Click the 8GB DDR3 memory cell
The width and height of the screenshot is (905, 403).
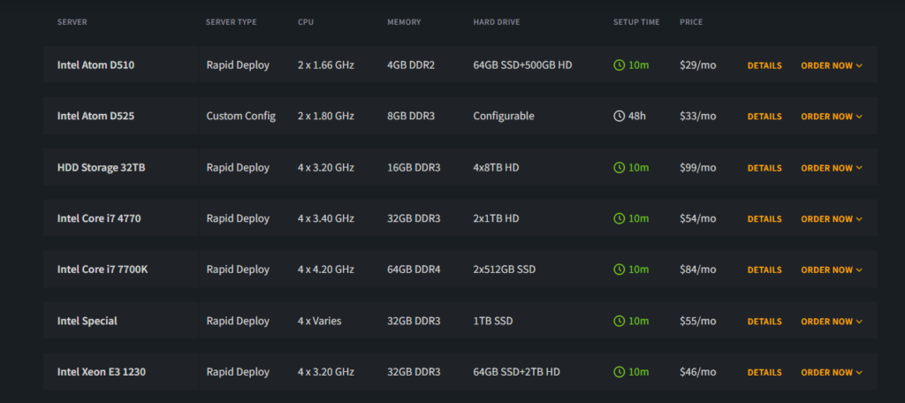(x=411, y=116)
